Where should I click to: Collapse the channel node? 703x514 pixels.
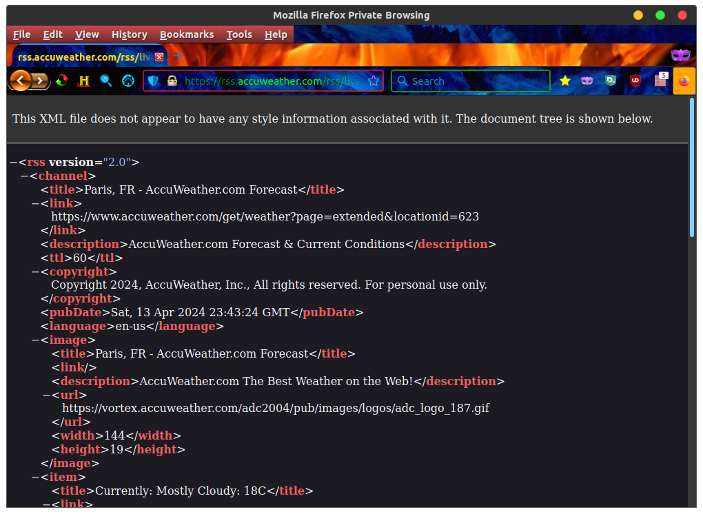(25, 176)
